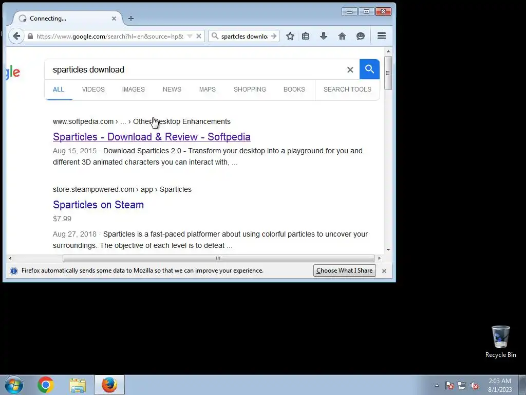Select the Connecting... browser tab
The height and width of the screenshot is (395, 526).
point(67,19)
